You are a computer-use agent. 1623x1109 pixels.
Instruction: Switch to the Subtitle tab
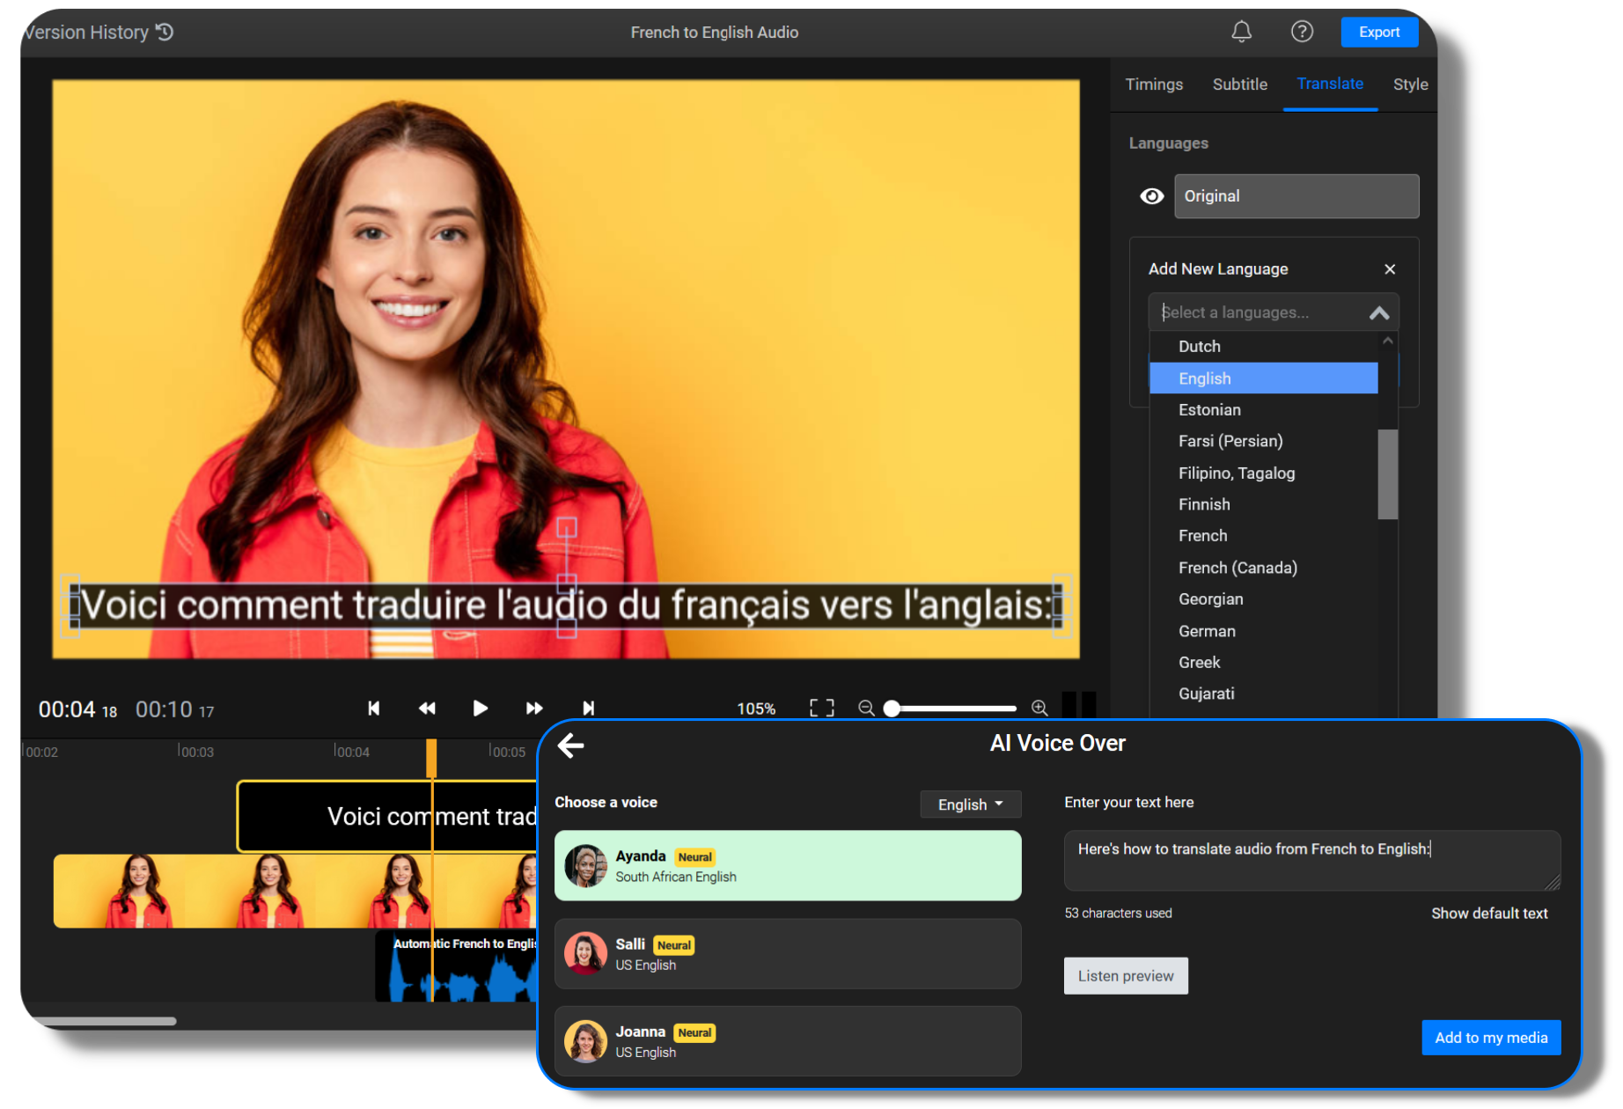[1240, 84]
